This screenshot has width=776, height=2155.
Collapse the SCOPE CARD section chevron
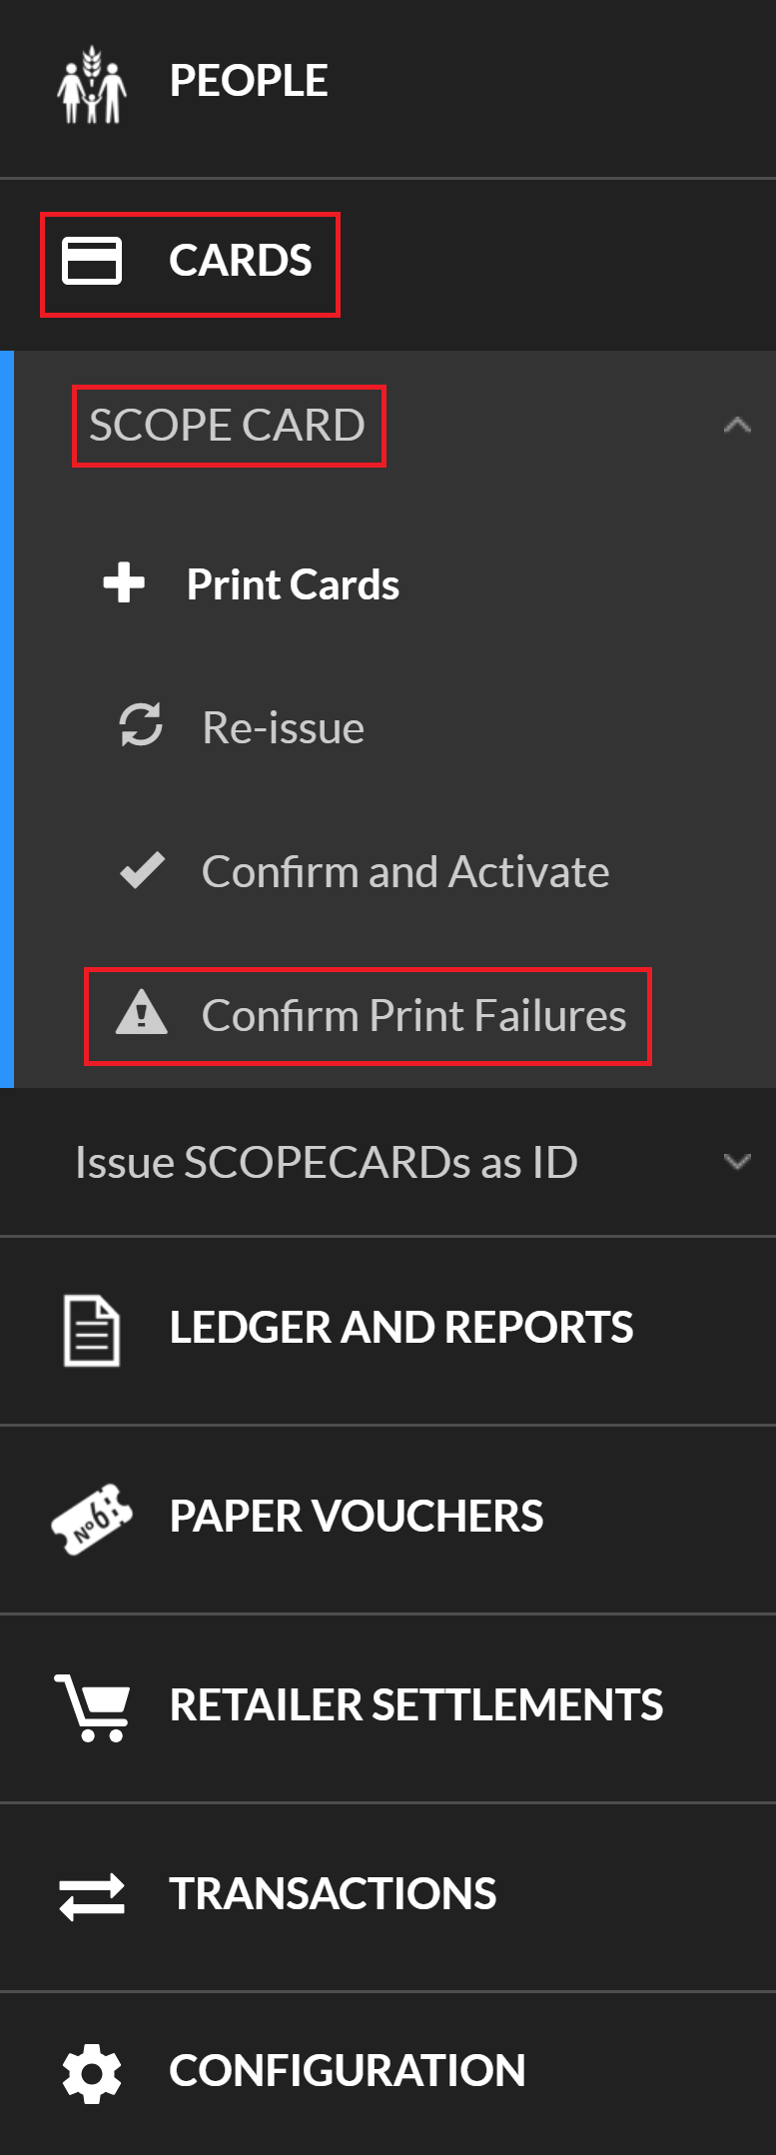(x=737, y=426)
